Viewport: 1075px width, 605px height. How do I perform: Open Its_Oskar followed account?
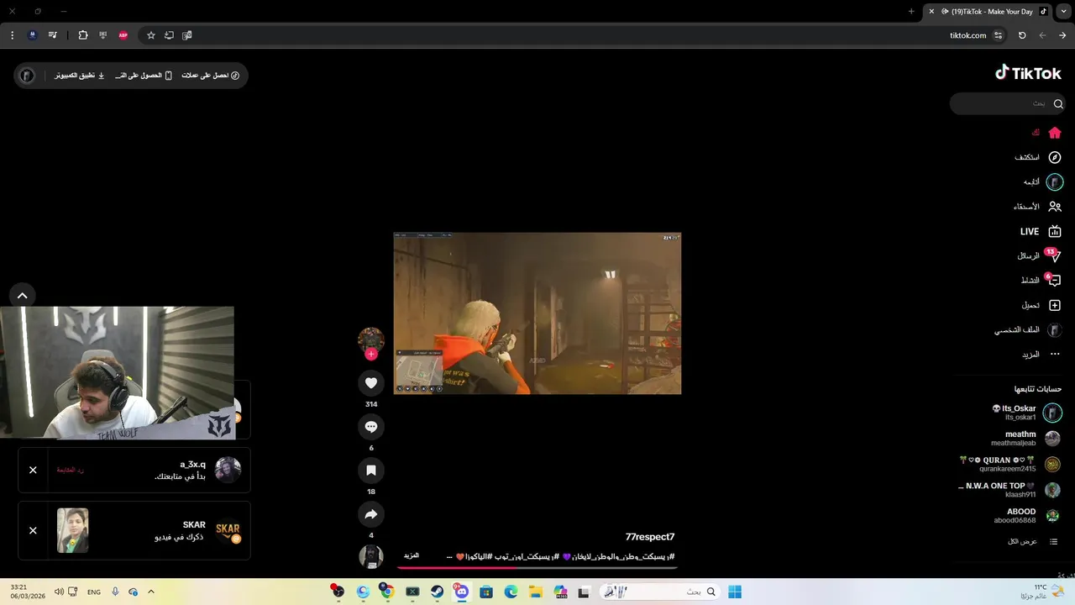[x=1026, y=413]
